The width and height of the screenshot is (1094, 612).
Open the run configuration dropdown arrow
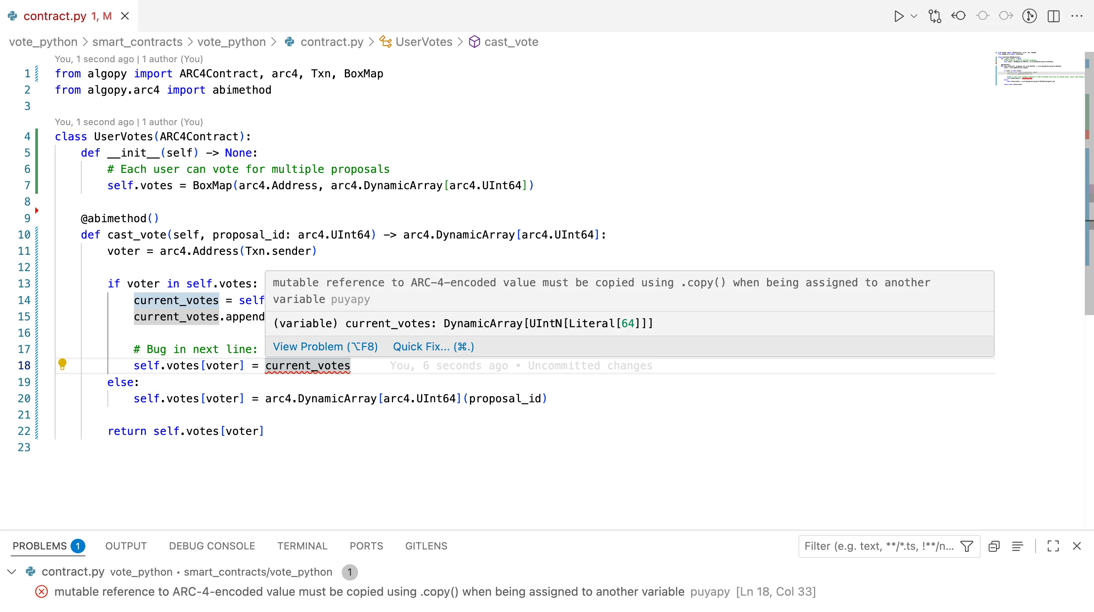(x=914, y=16)
